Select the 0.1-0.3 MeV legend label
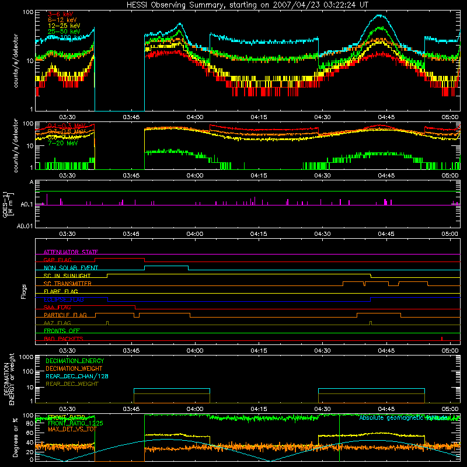Viewport: 467px width, 467px height. tap(67, 126)
